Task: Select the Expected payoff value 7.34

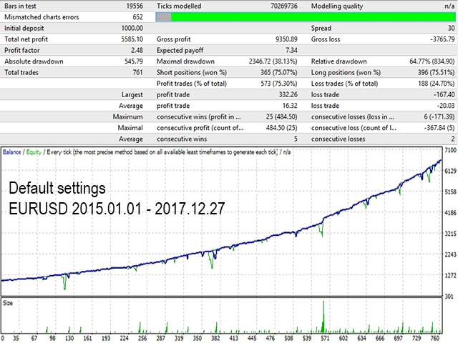Action: click(291, 50)
